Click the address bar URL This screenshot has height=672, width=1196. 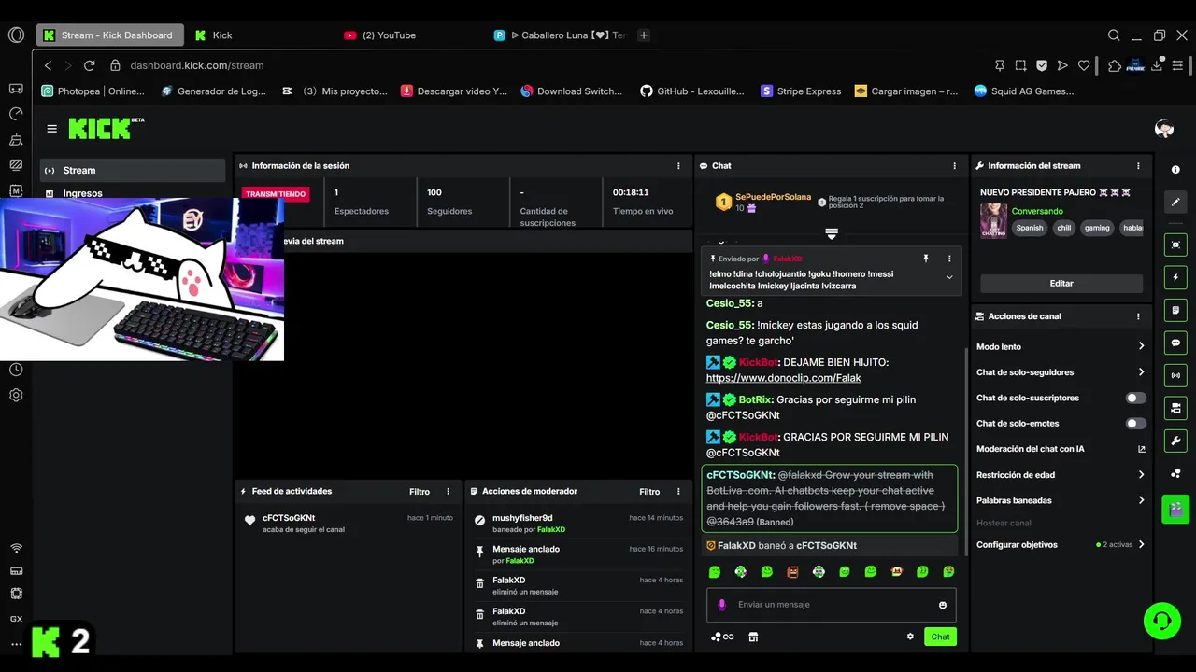(197, 65)
